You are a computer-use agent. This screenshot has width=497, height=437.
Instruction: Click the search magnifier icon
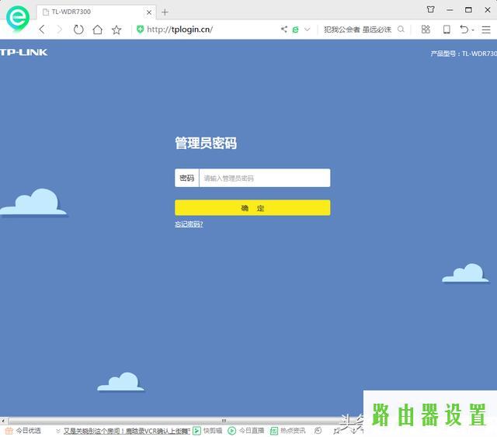tap(401, 29)
